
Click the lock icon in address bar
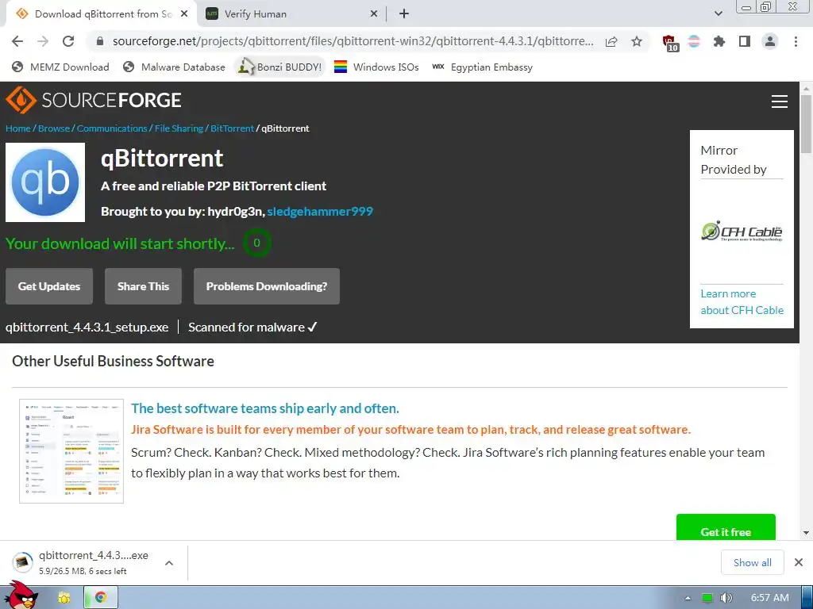click(x=100, y=41)
